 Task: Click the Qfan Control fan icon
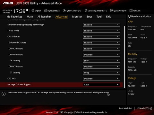64,11
